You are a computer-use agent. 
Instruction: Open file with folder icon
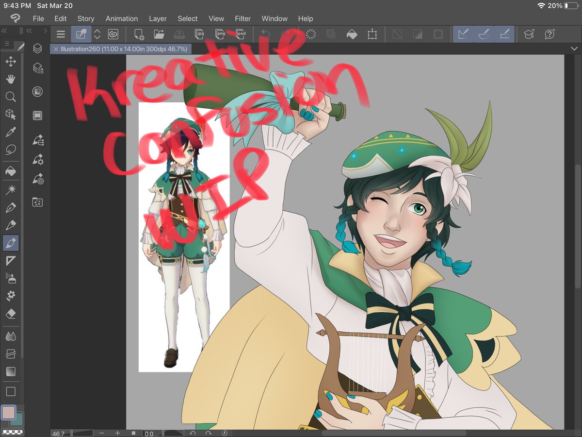(159, 34)
